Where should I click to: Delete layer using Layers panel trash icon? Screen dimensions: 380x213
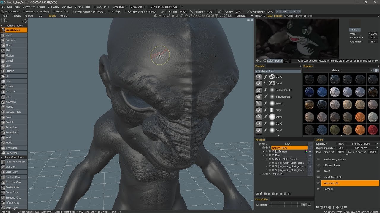322,207
